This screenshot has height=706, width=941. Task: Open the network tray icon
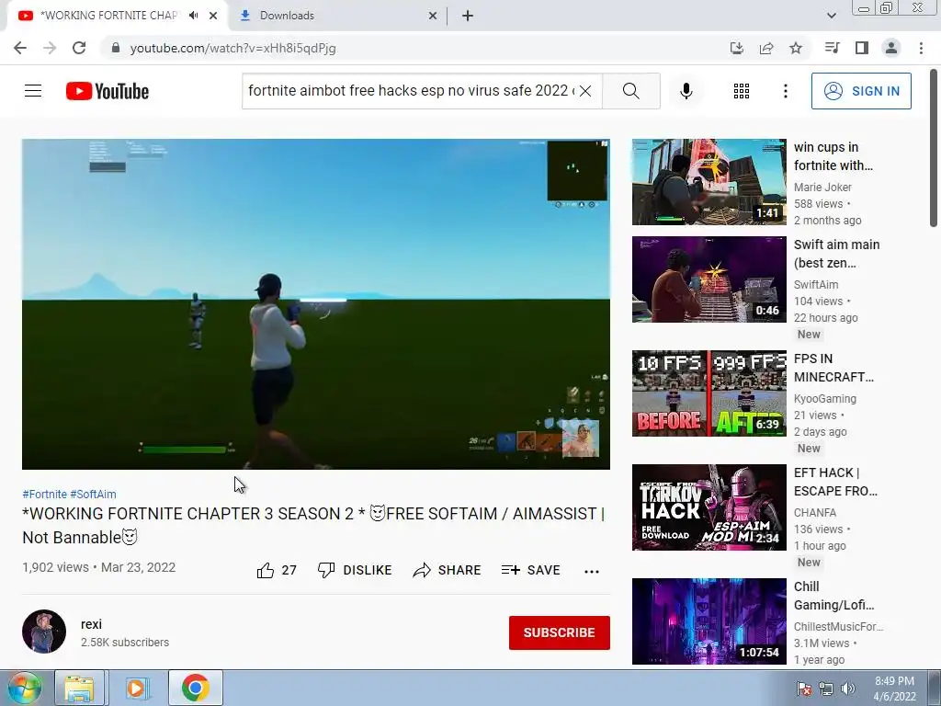(x=826, y=689)
